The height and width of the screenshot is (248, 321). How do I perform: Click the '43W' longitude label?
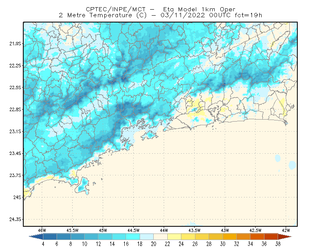pos(225,230)
